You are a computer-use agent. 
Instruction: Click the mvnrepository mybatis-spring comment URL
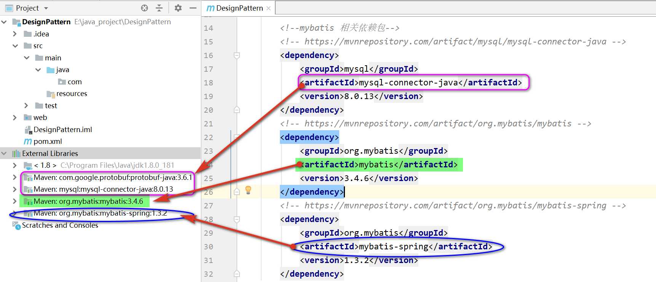[455, 205]
